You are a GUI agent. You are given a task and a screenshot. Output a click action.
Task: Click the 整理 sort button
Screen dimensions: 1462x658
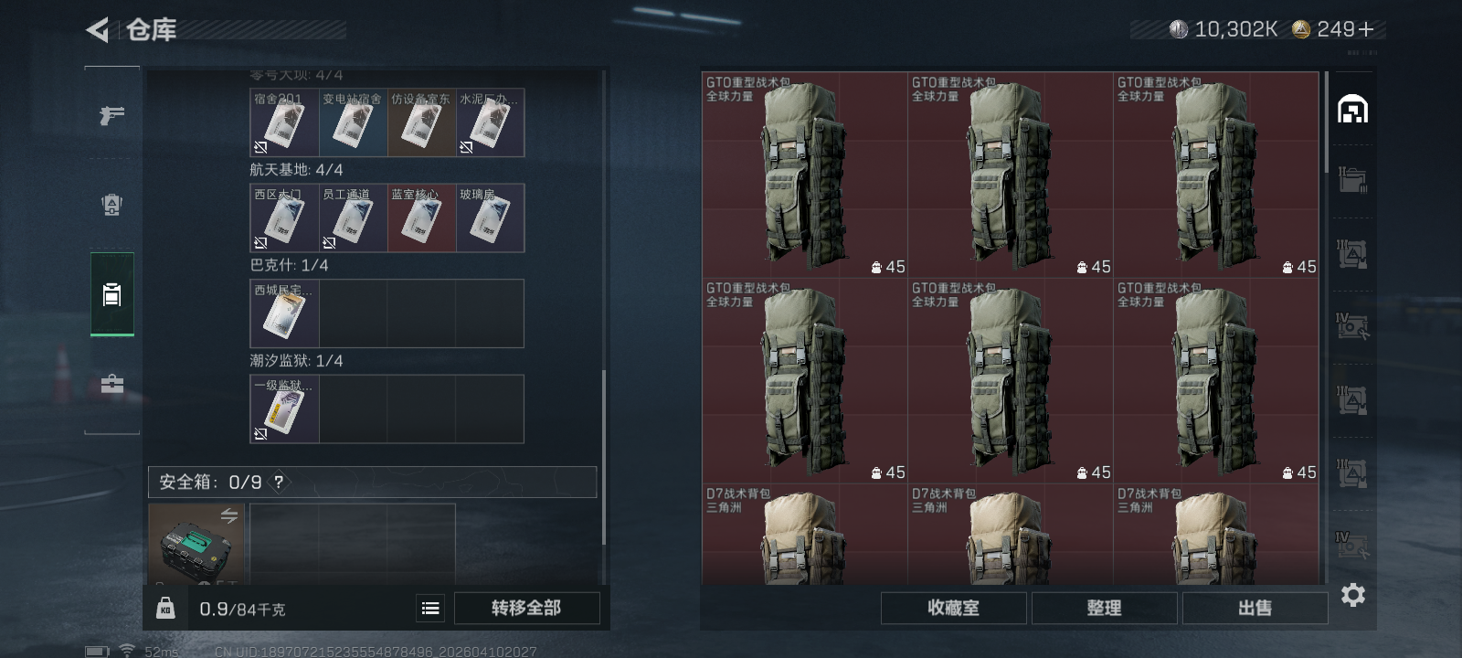[1104, 608]
